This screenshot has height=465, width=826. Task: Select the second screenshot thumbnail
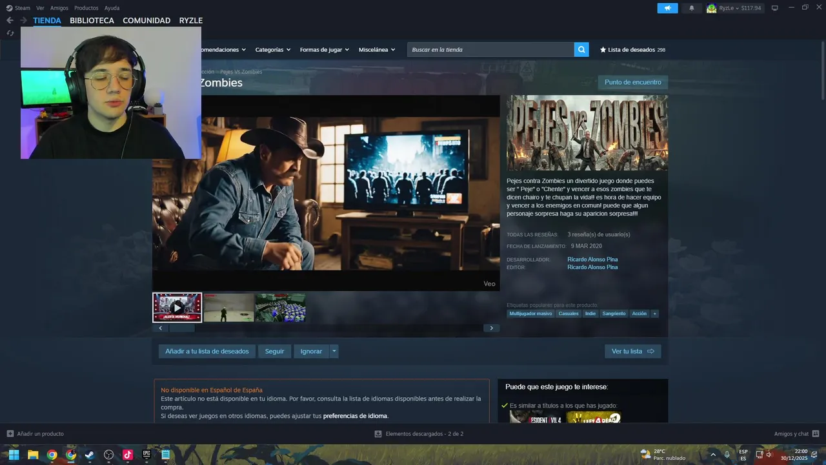pyautogui.click(x=228, y=307)
